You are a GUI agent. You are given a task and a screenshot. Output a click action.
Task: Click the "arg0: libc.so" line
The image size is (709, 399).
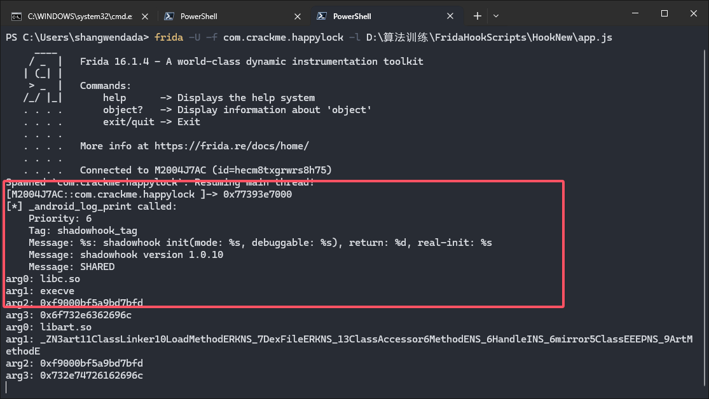(43, 280)
